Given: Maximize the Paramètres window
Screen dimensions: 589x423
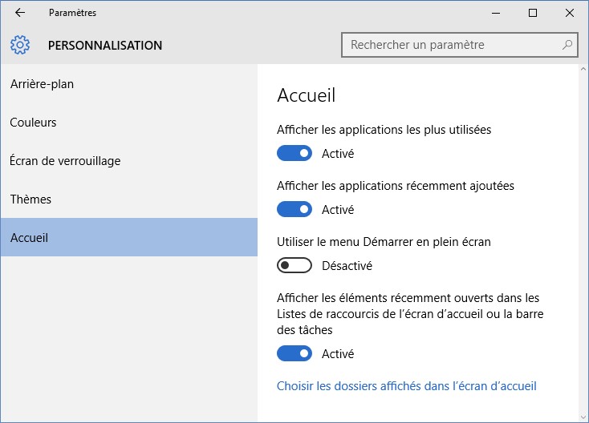Looking at the screenshot, I should 533,13.
